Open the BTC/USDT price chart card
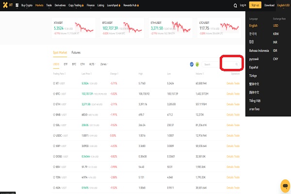This screenshot has height=194, width=291. pos(122,28)
